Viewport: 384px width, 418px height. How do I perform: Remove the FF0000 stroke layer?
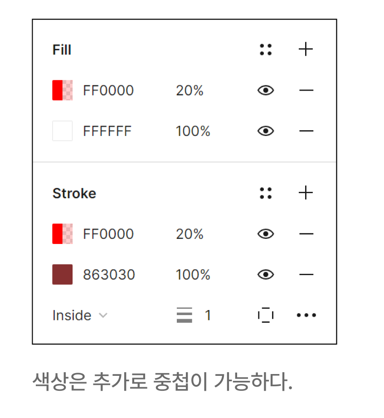(306, 234)
